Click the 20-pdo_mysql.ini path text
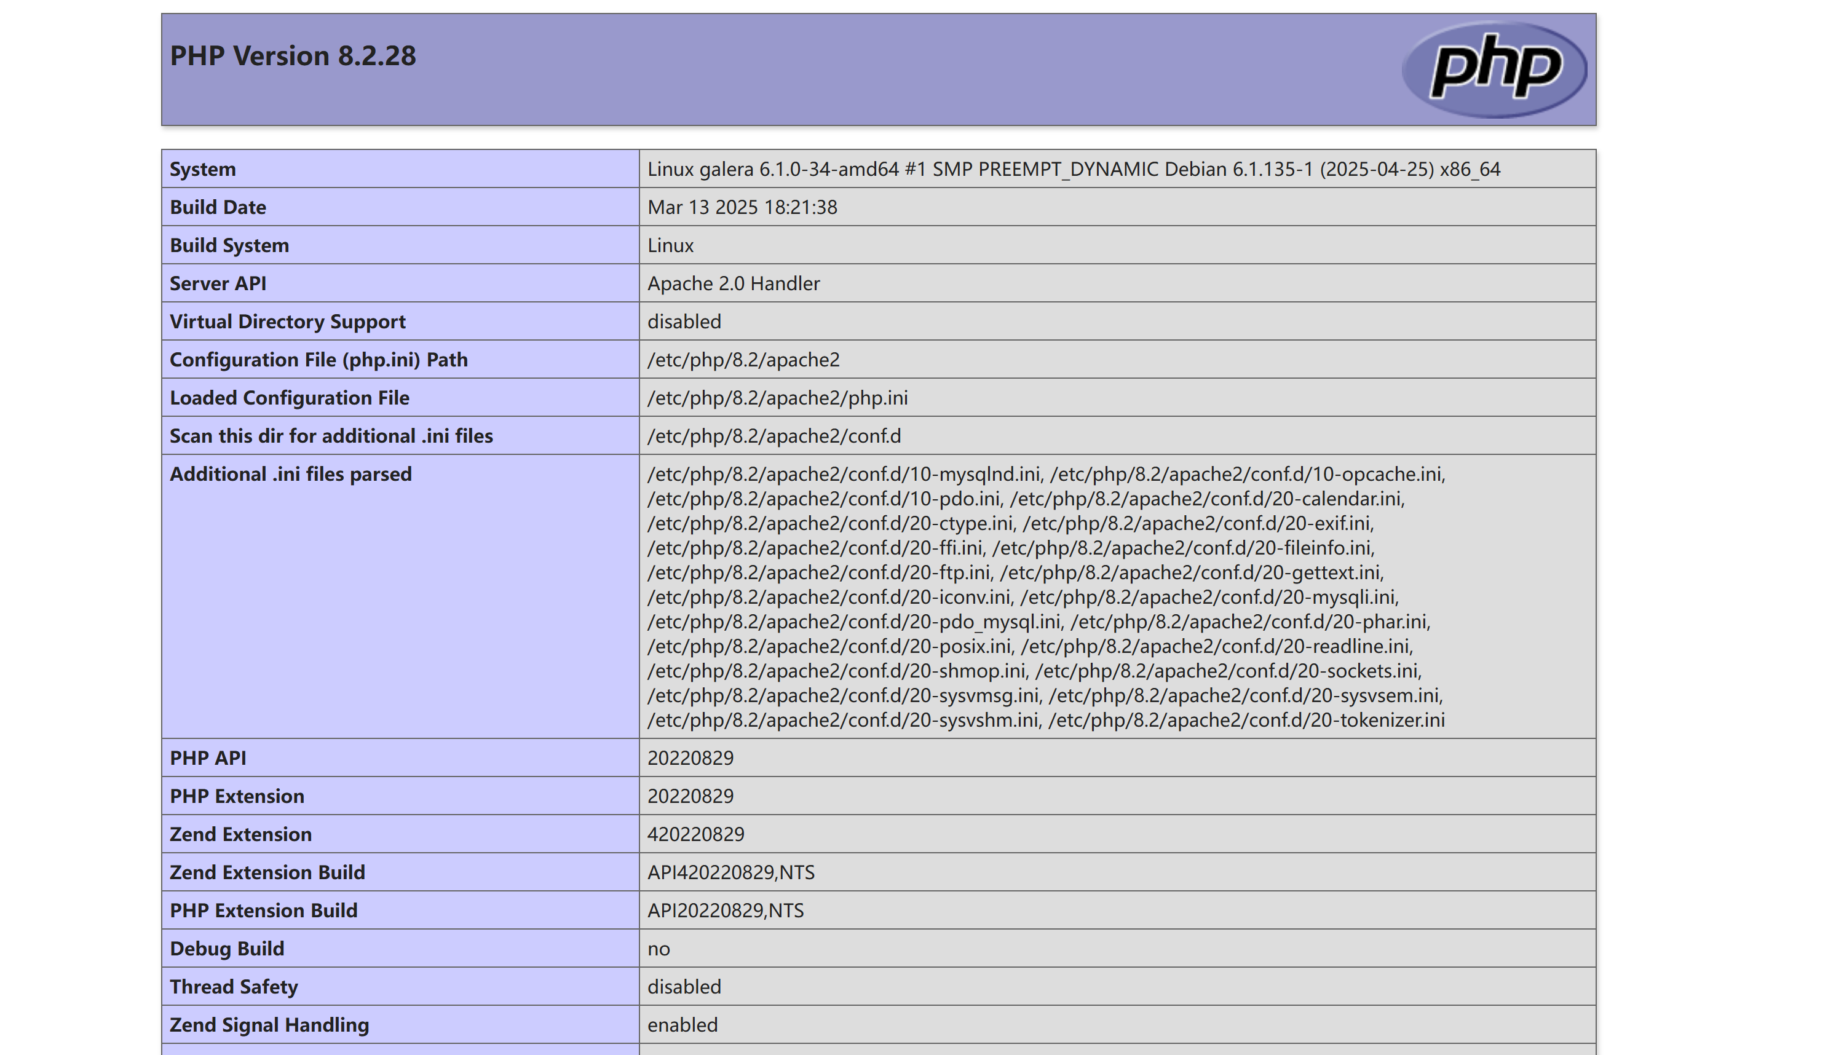This screenshot has width=1828, height=1055. (855, 622)
